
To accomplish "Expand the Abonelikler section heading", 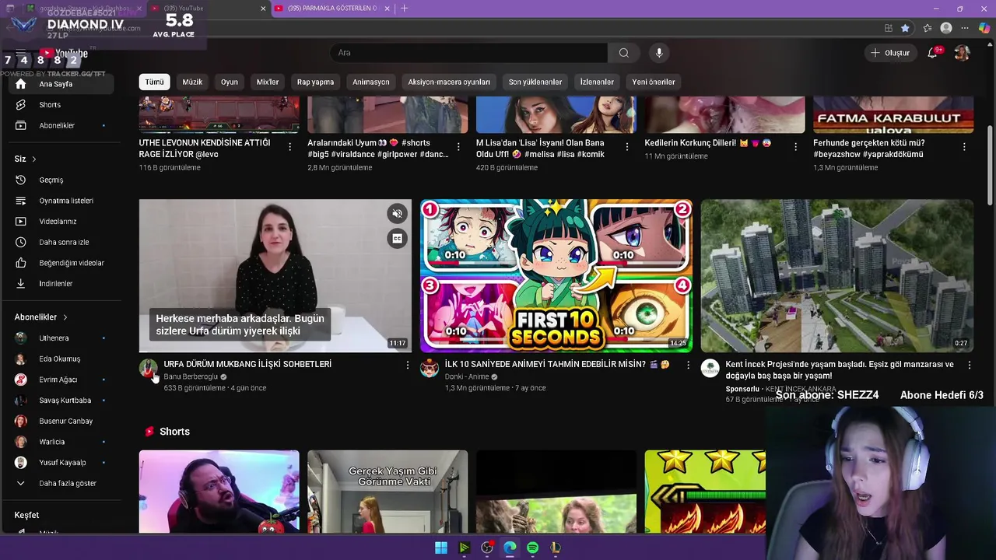I will pyautogui.click(x=41, y=317).
